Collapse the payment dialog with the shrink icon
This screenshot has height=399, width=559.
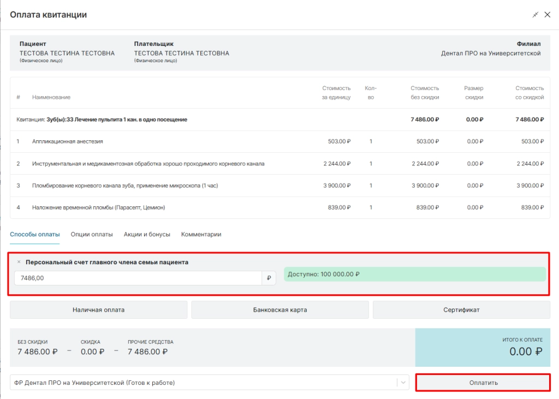click(x=535, y=15)
